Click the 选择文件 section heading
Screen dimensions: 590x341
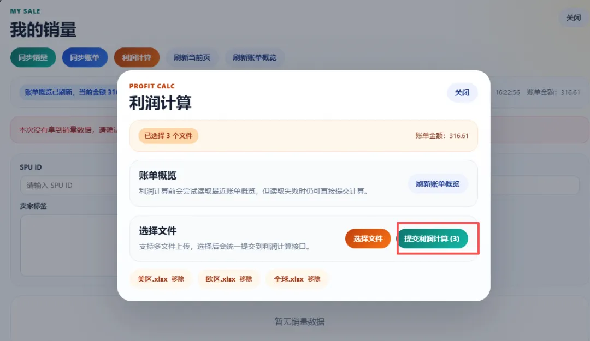click(158, 230)
